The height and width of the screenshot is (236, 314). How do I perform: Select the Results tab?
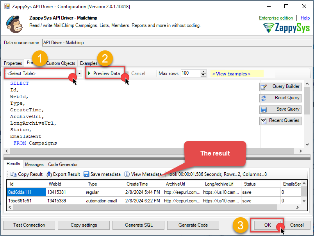coord(13,164)
